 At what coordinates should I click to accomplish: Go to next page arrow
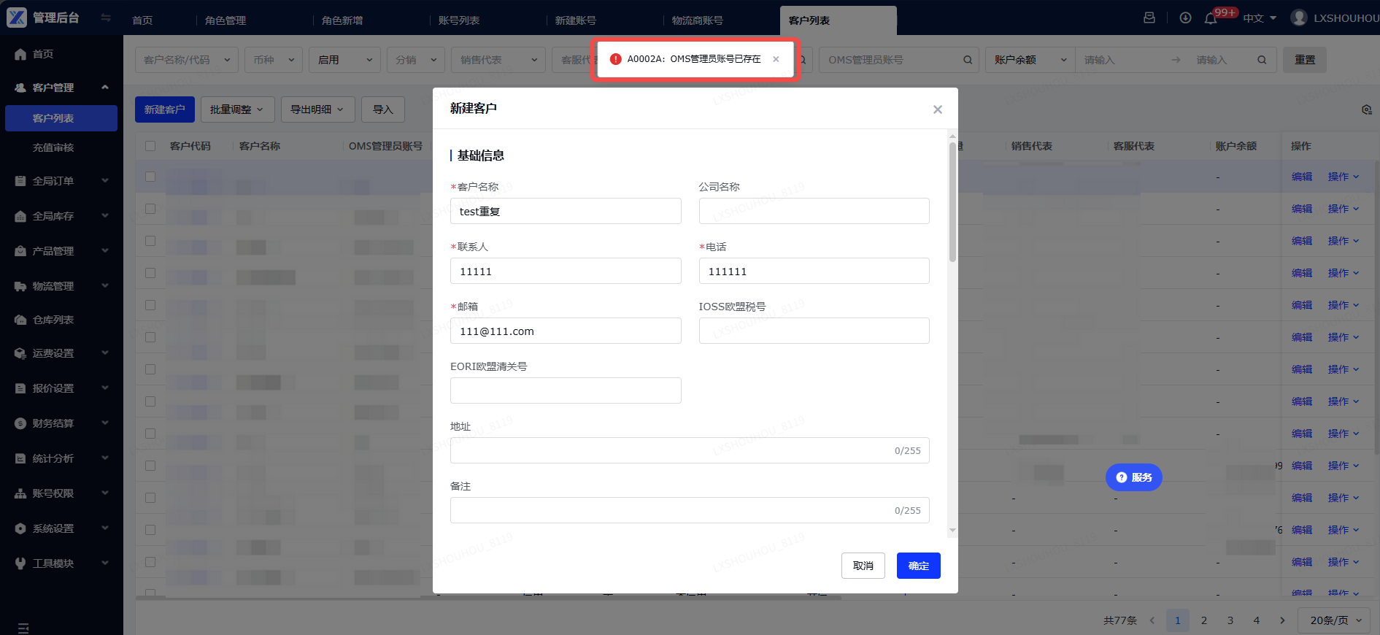1282,620
